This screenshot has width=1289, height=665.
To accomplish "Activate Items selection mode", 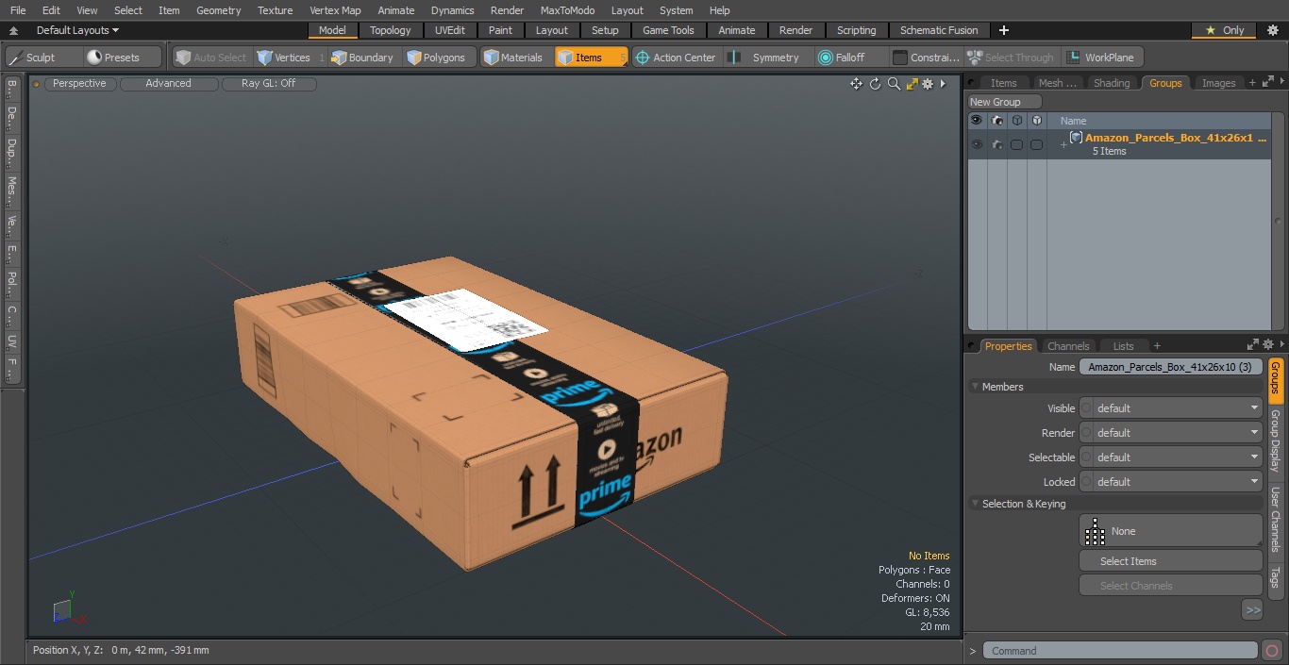I will [591, 58].
